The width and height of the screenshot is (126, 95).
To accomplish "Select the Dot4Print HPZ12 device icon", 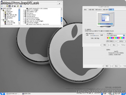I will (x=25, y=15).
